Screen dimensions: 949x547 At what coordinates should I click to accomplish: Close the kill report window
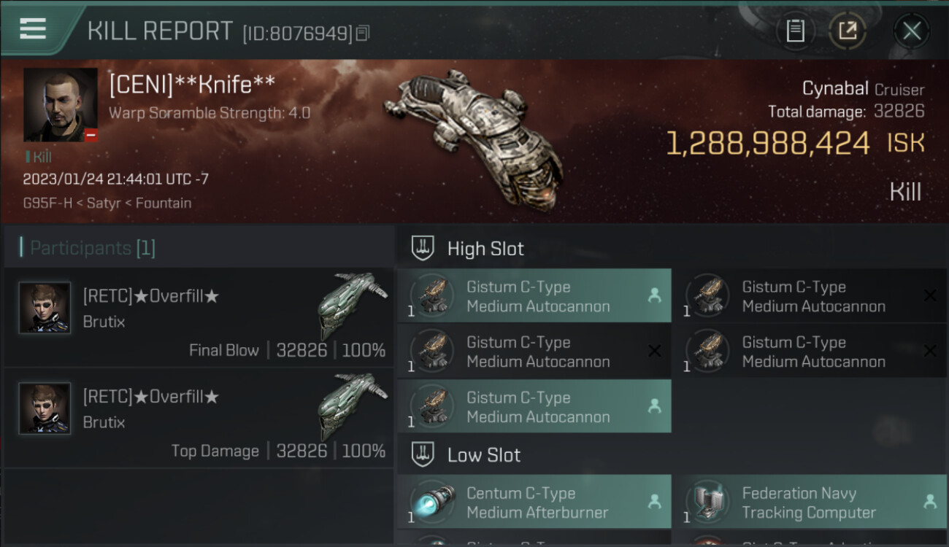click(912, 31)
